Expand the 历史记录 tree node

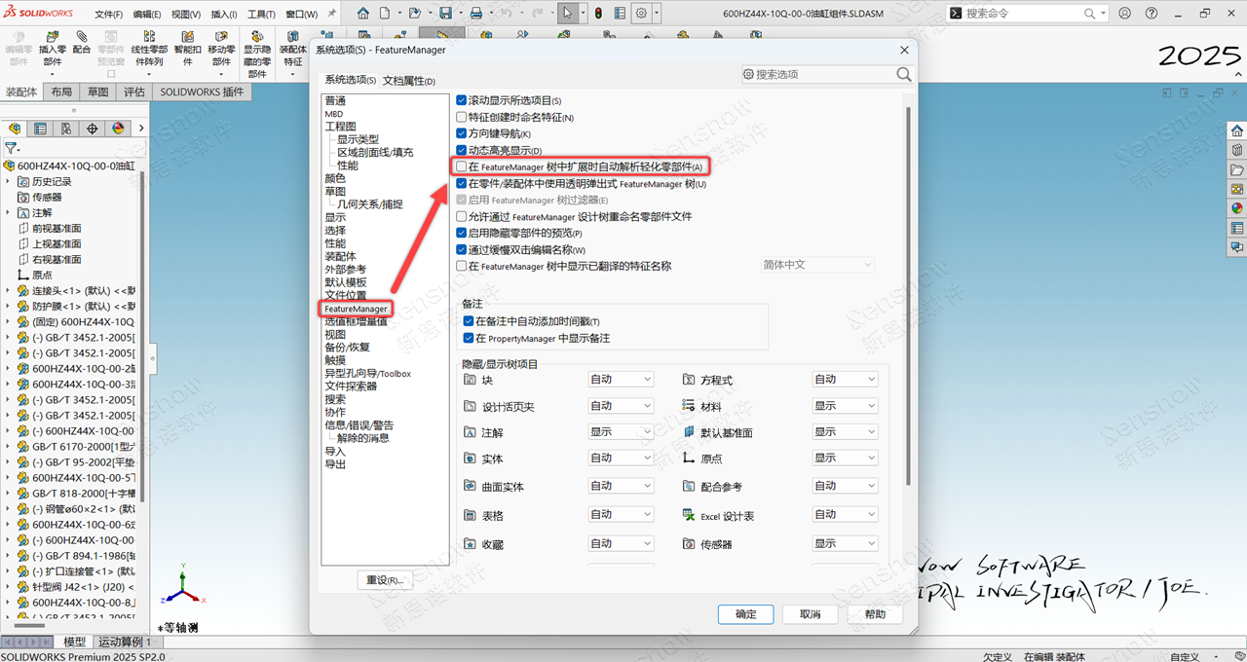tap(9, 182)
